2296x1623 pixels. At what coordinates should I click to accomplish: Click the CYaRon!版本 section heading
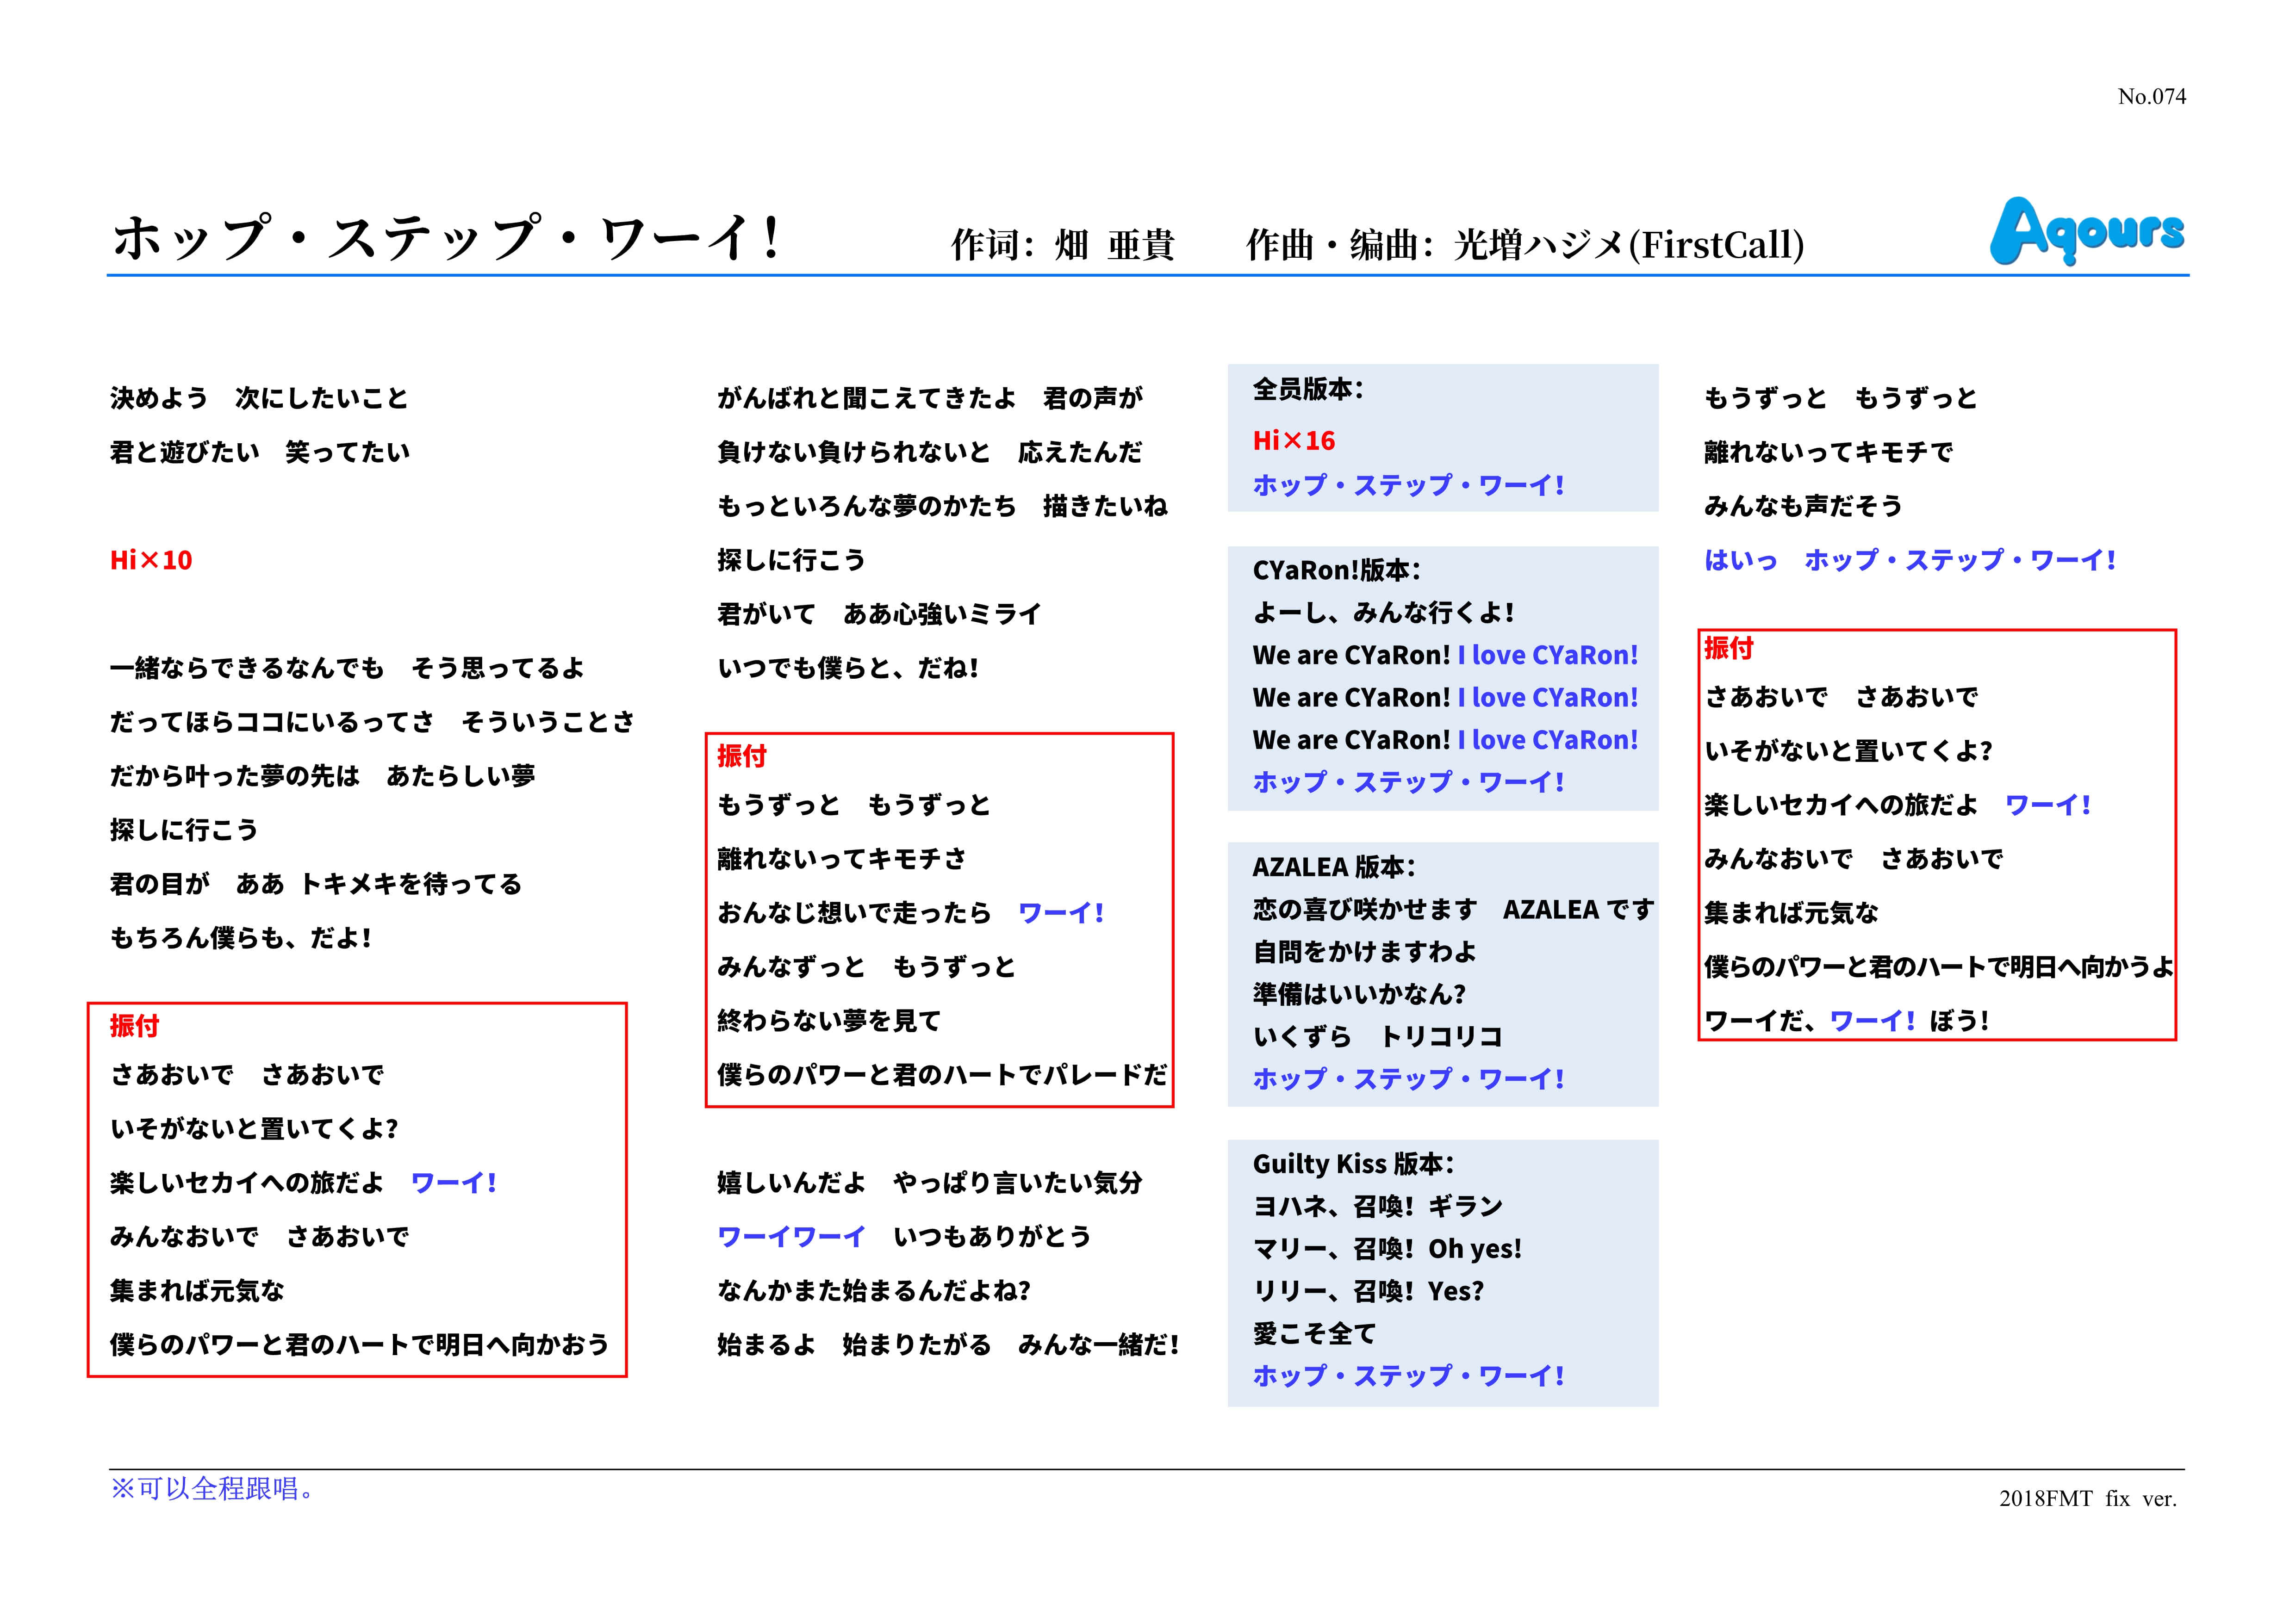tap(1336, 570)
